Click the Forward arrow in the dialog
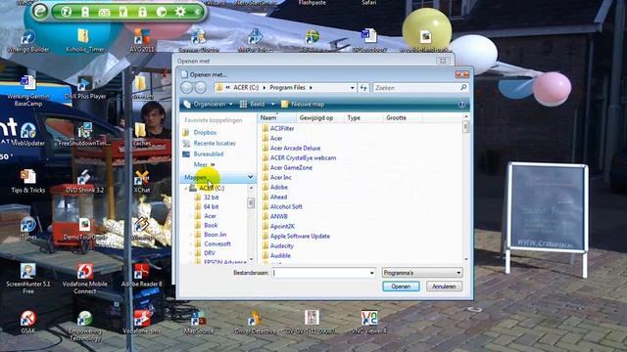Image resolution: width=627 pixels, height=352 pixels. [x=200, y=87]
